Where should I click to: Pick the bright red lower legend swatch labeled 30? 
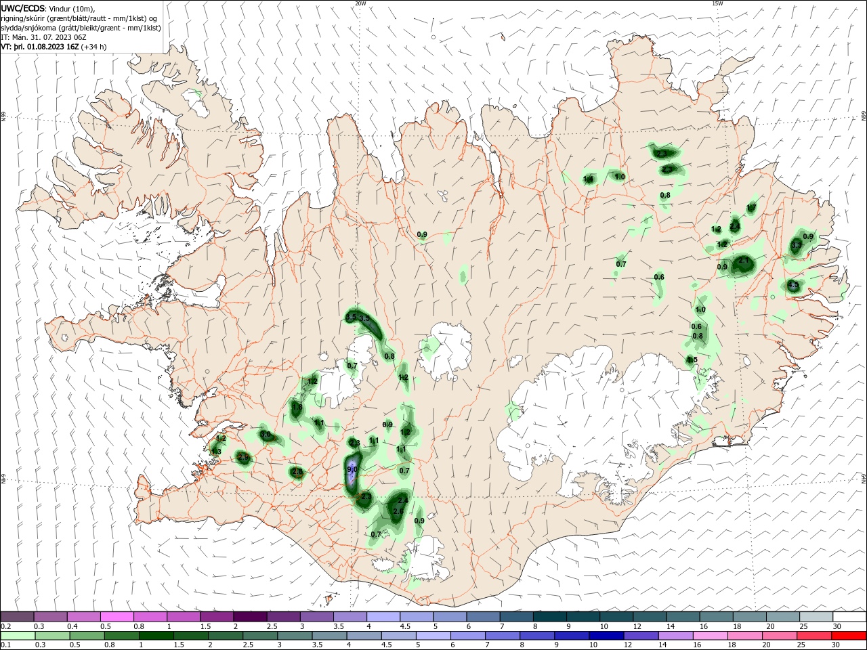[849, 636]
